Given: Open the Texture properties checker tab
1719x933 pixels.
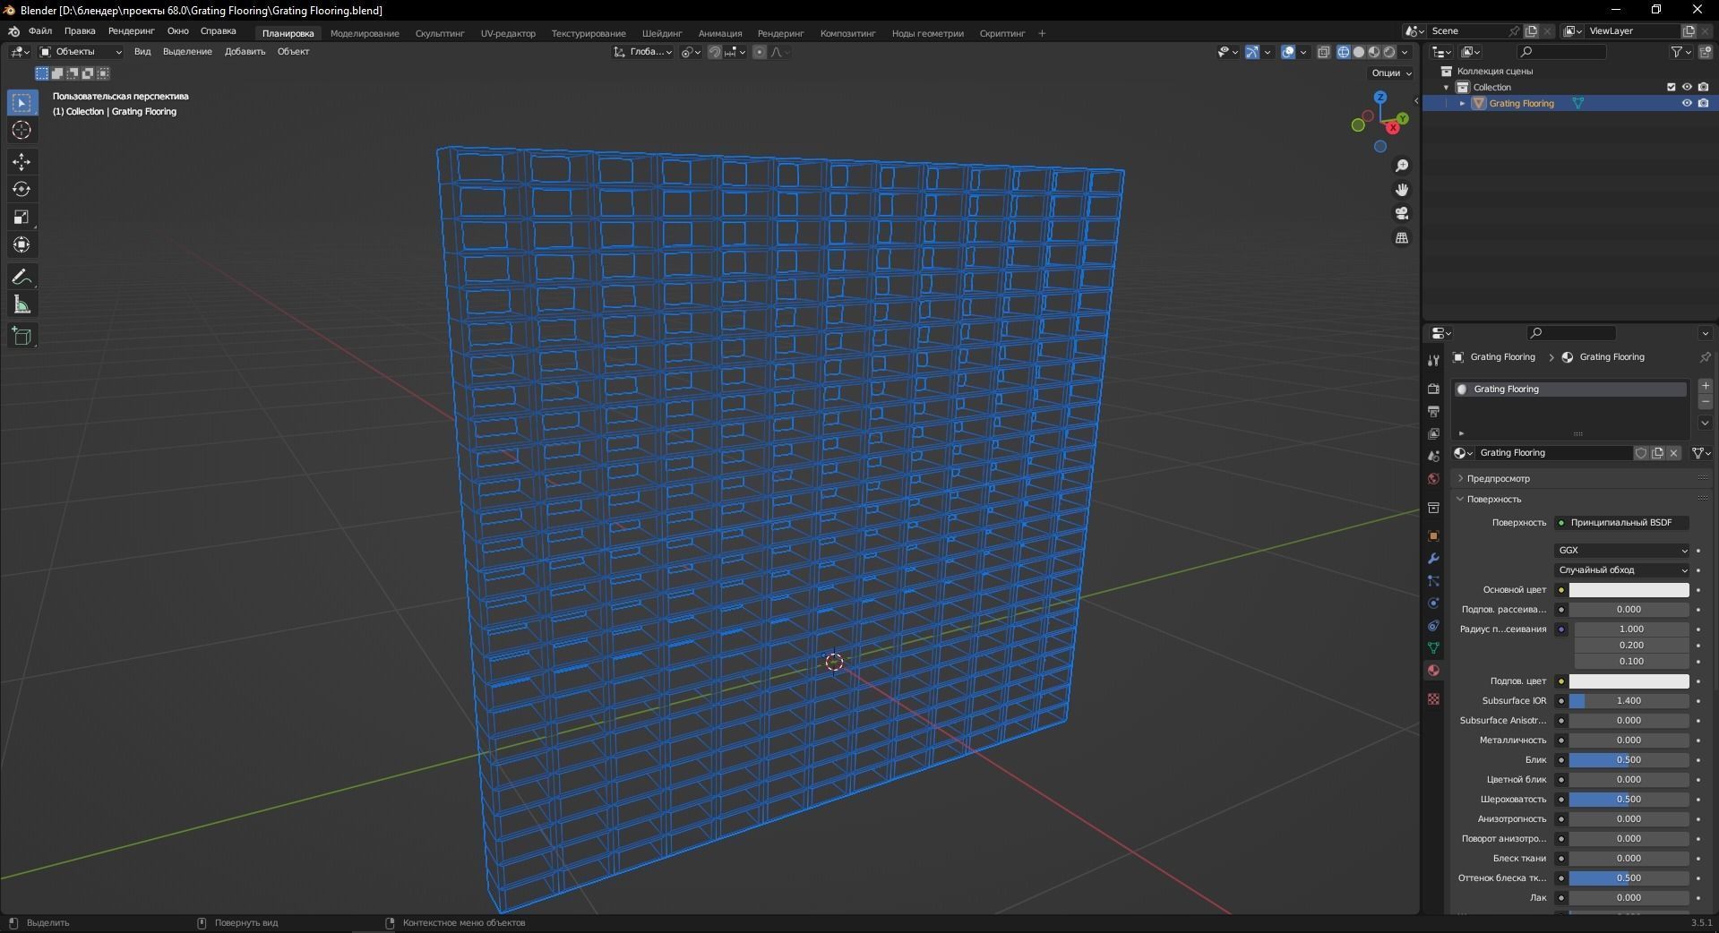Looking at the screenshot, I should 1433,698.
